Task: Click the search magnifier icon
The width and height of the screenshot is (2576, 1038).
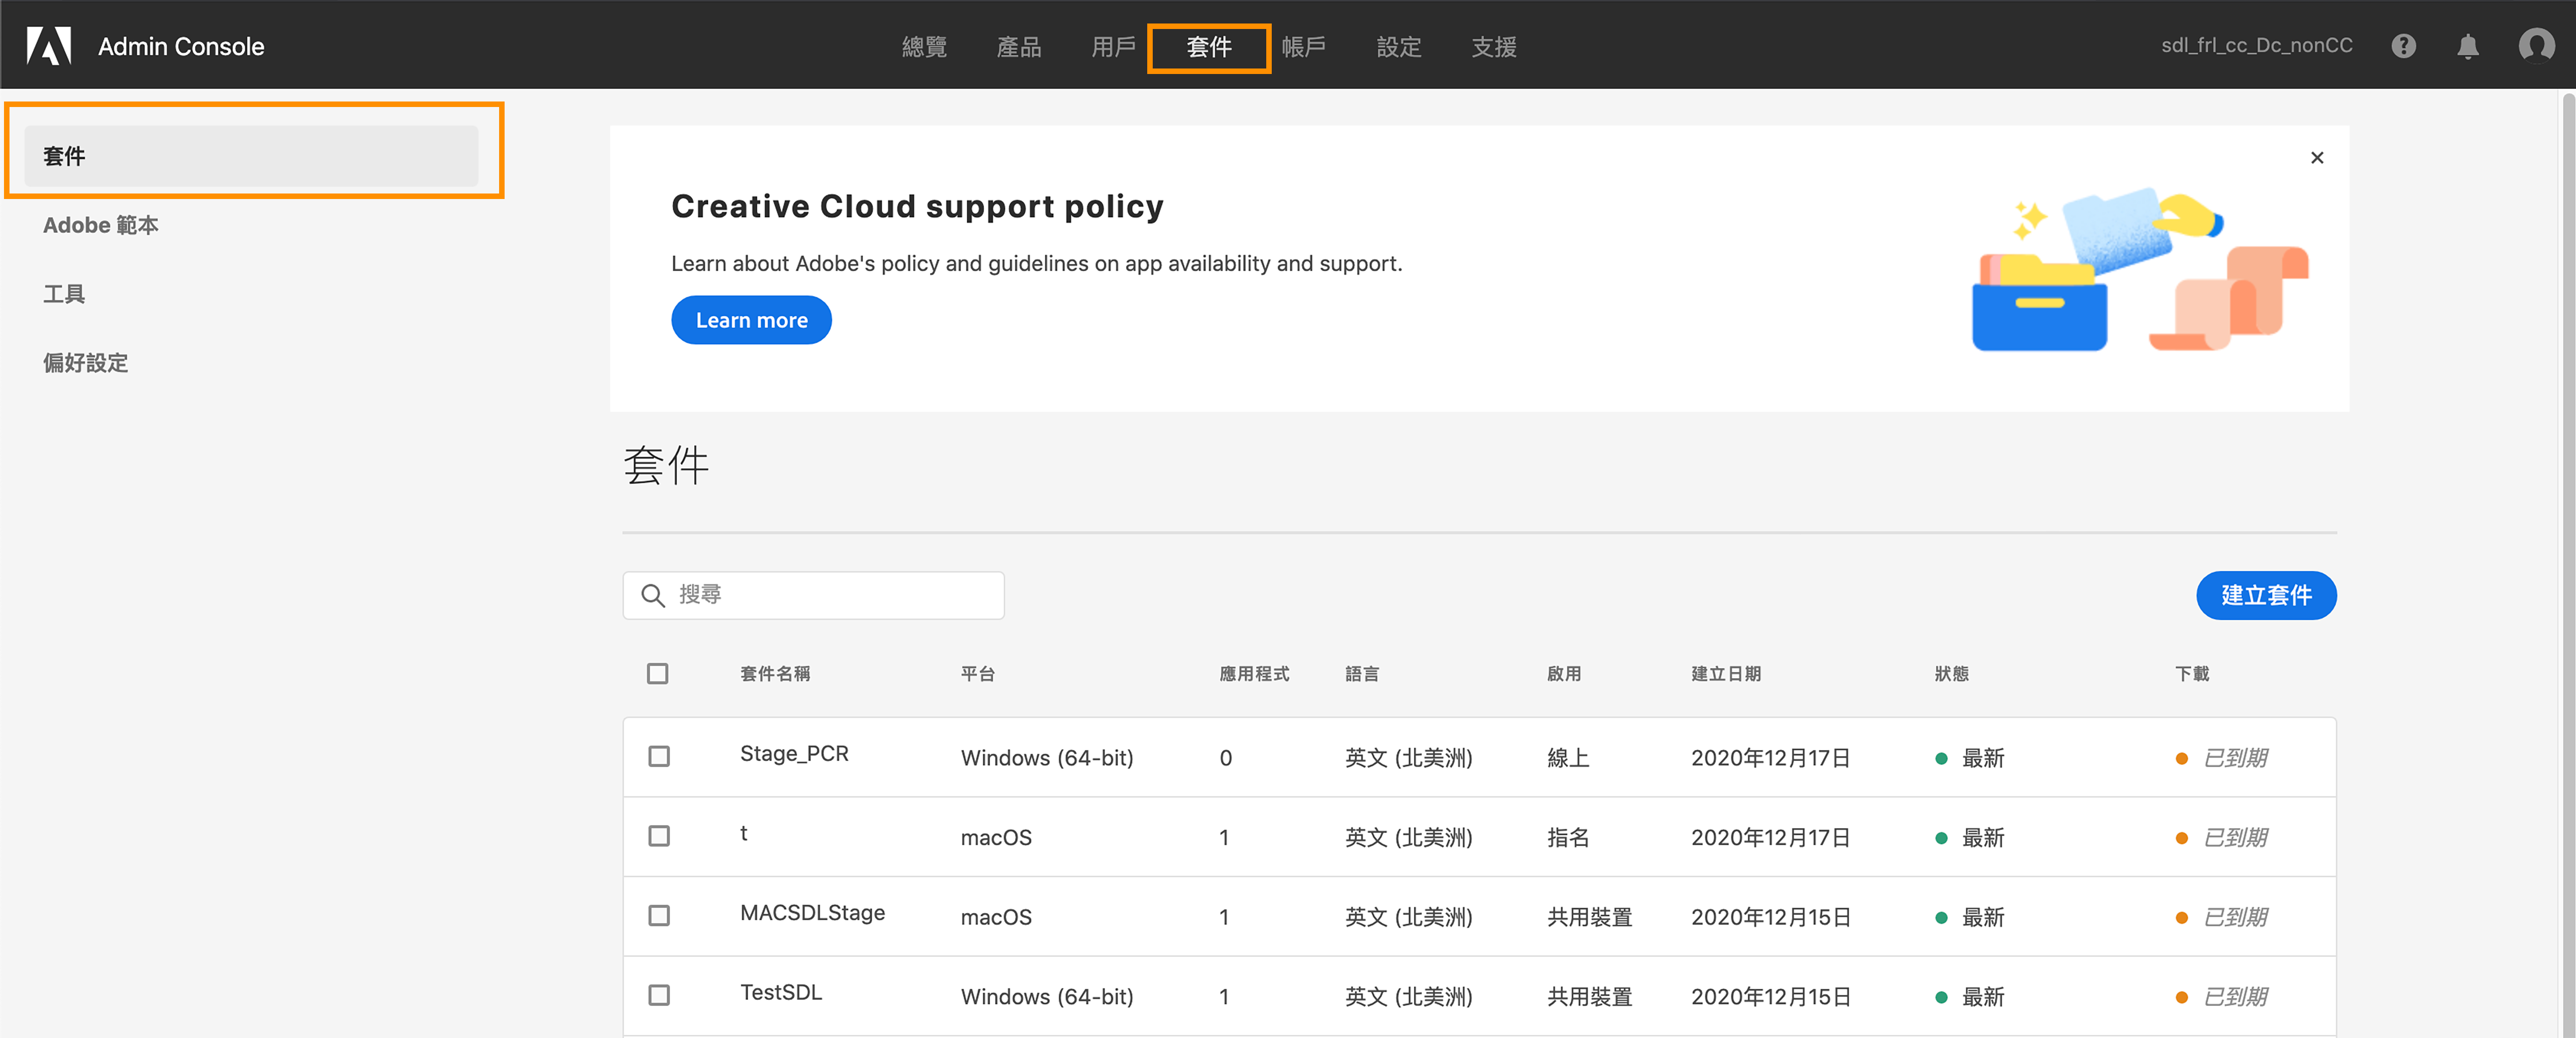Action: coord(653,595)
